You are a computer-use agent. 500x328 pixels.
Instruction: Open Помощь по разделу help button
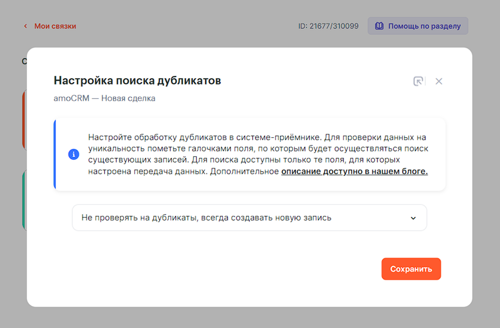(x=417, y=26)
